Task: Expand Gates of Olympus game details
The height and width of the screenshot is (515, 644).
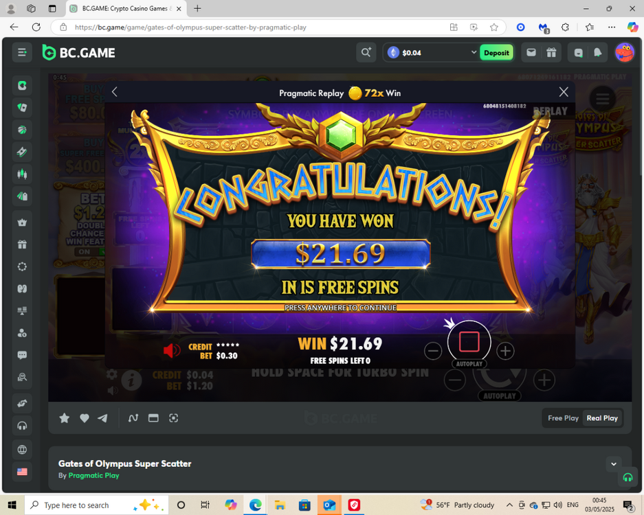Action: pos(614,464)
